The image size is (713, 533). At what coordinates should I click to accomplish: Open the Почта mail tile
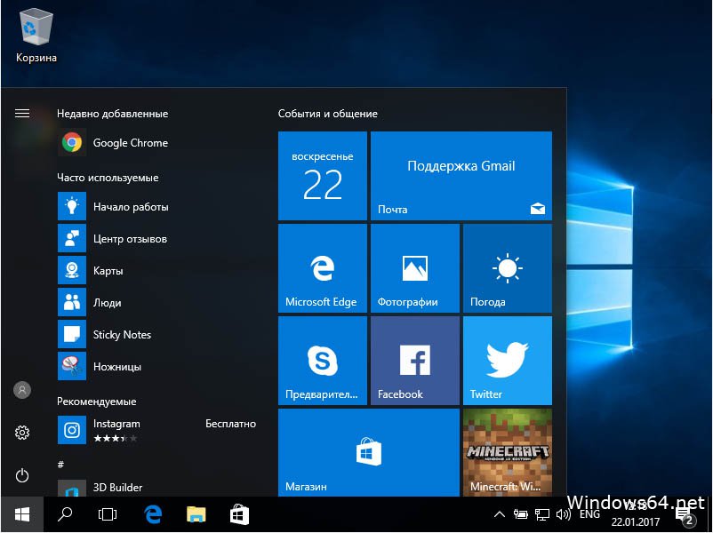461,176
